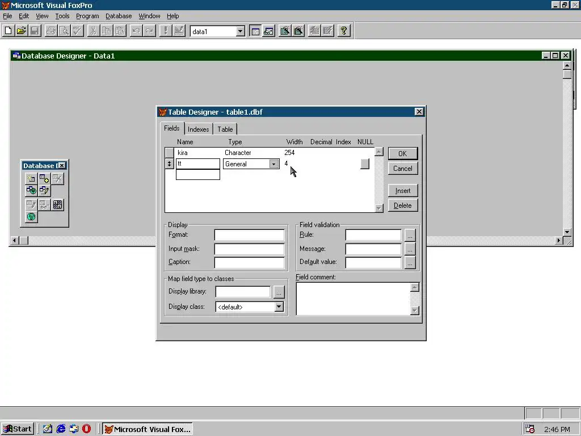Click the Input mask field
The width and height of the screenshot is (581, 436).
point(250,249)
